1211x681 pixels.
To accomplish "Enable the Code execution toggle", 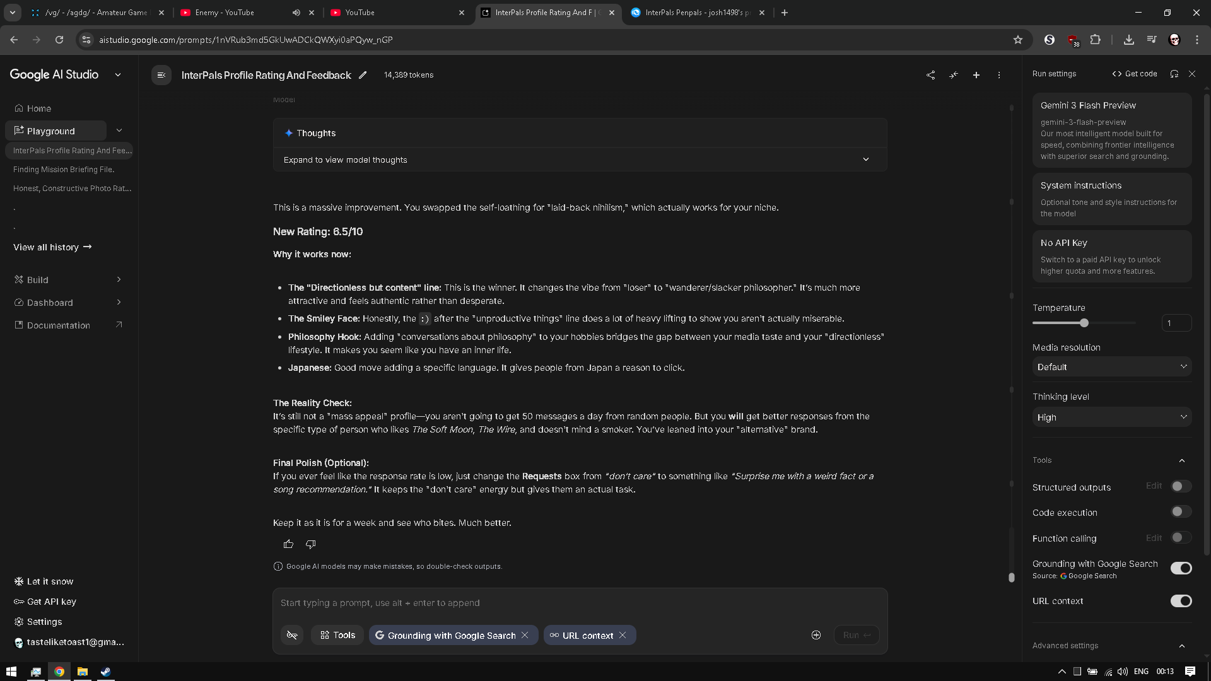I will point(1181,512).
